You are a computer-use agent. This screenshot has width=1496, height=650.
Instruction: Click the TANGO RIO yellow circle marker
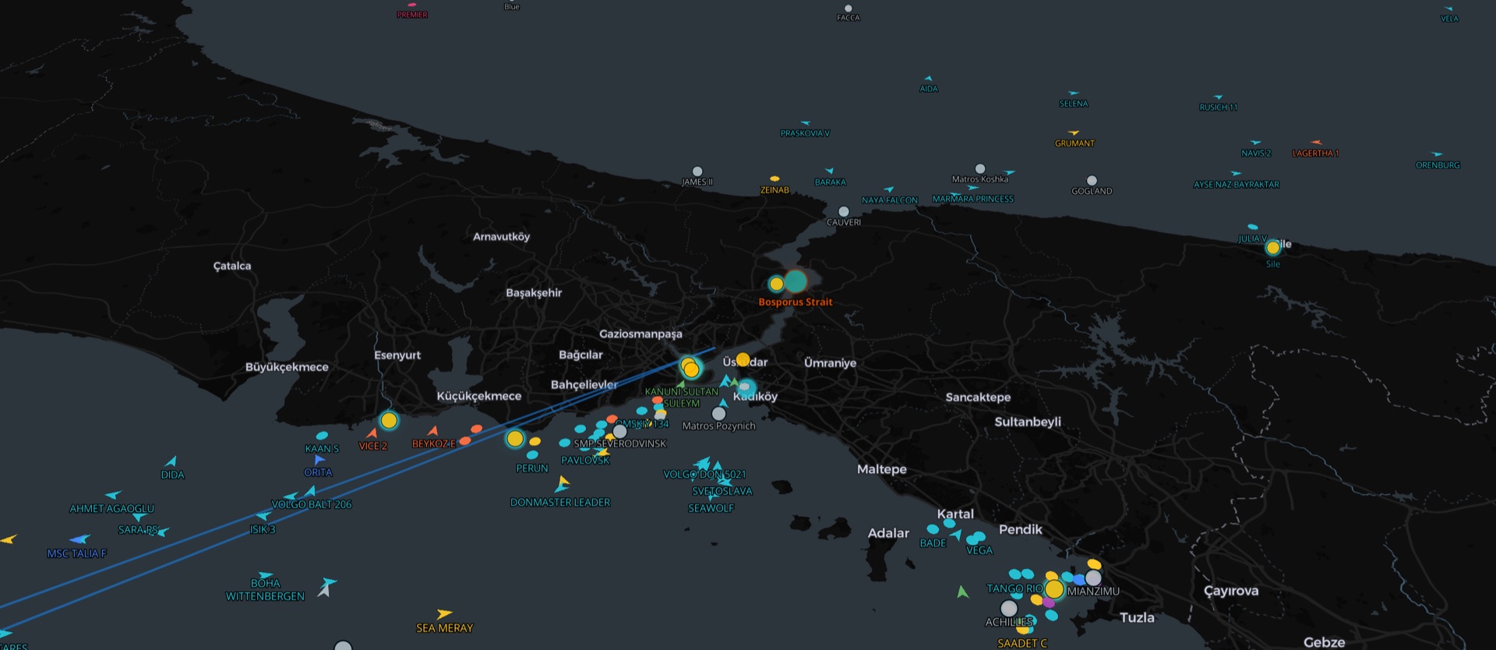(1054, 588)
